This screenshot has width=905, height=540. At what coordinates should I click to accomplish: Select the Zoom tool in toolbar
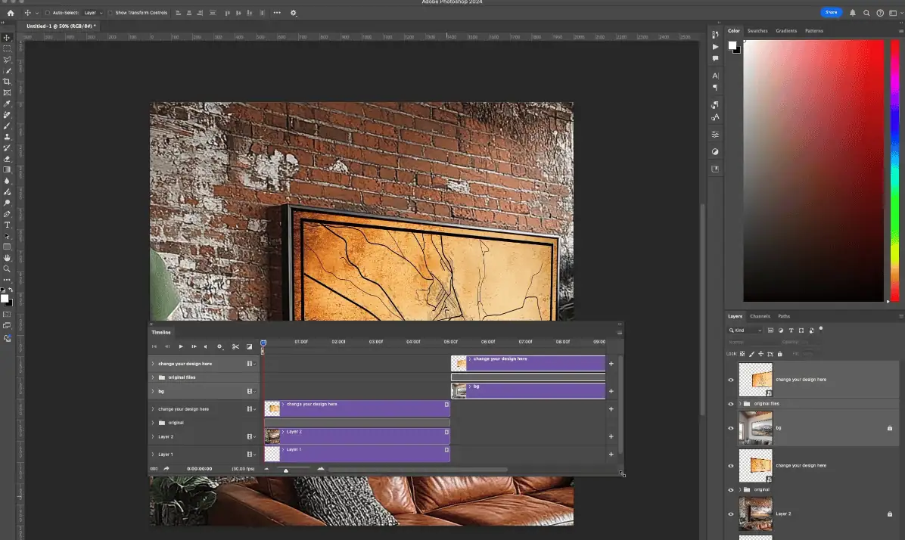pos(7,268)
